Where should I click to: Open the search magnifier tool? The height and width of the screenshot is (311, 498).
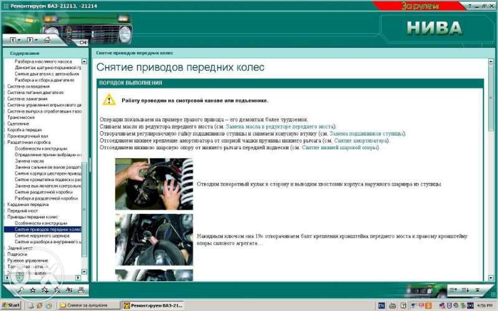(x=21, y=290)
